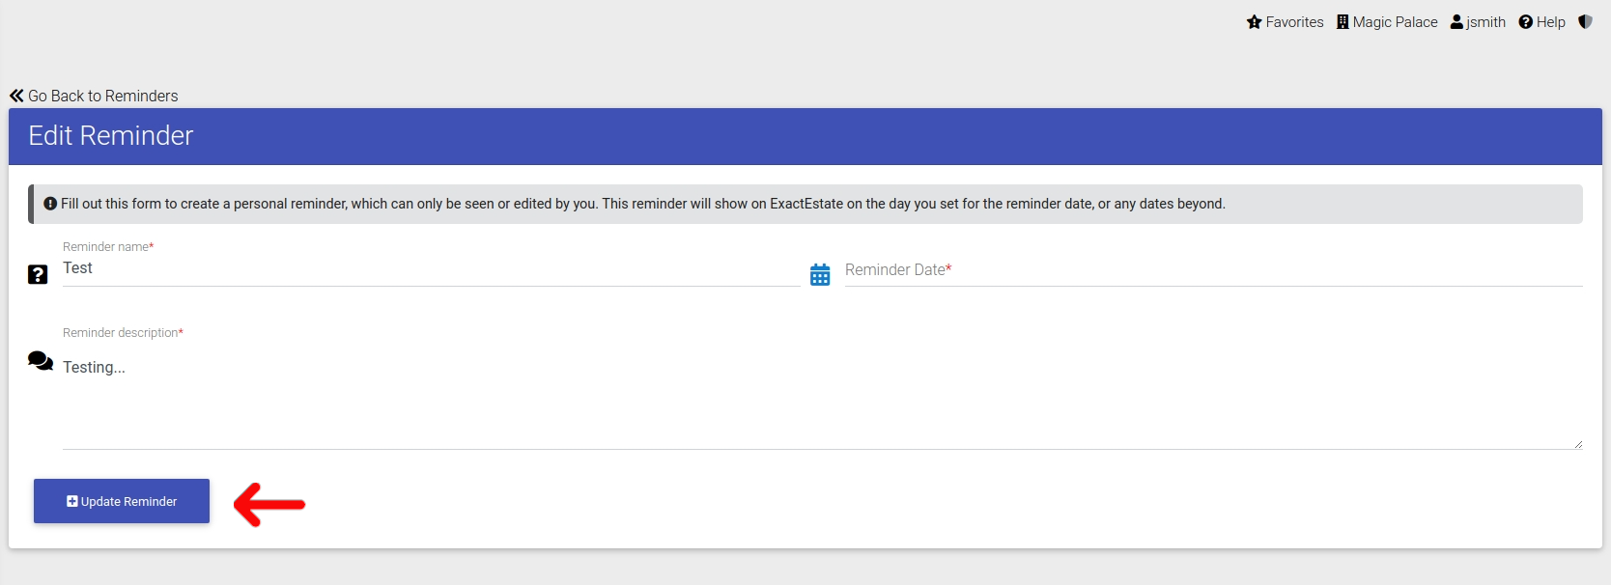Open the jsmith account menu
This screenshot has width=1611, height=585.
[1478, 22]
